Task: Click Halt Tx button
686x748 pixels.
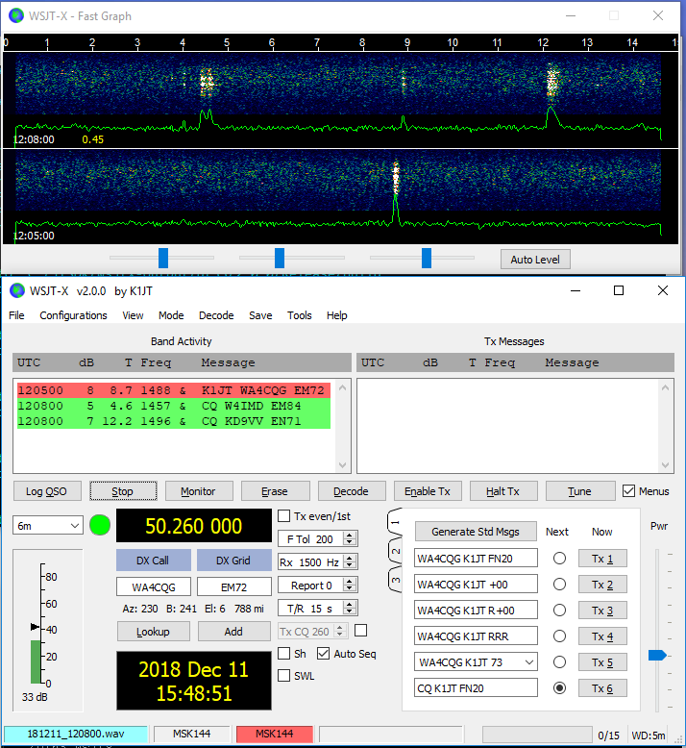Action: click(503, 491)
